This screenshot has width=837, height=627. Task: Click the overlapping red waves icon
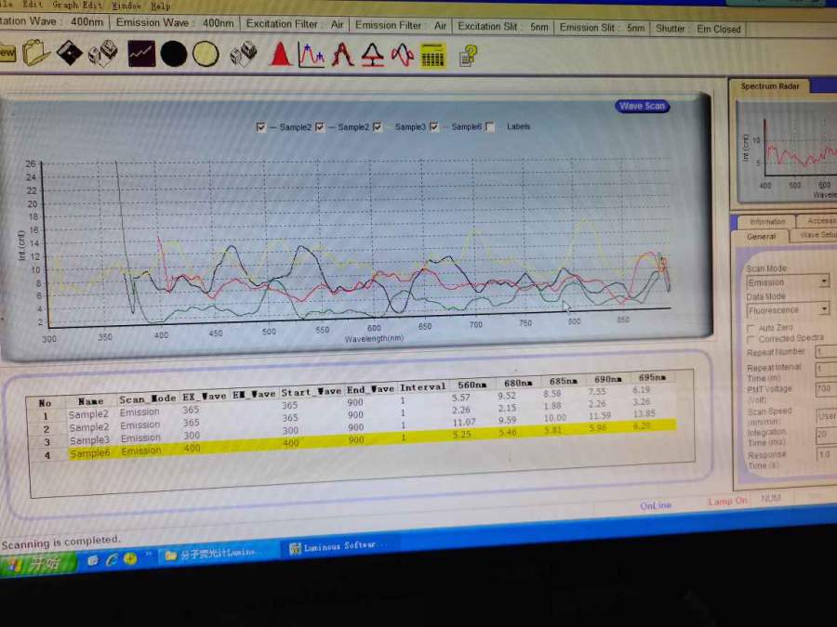pyautogui.click(x=403, y=55)
